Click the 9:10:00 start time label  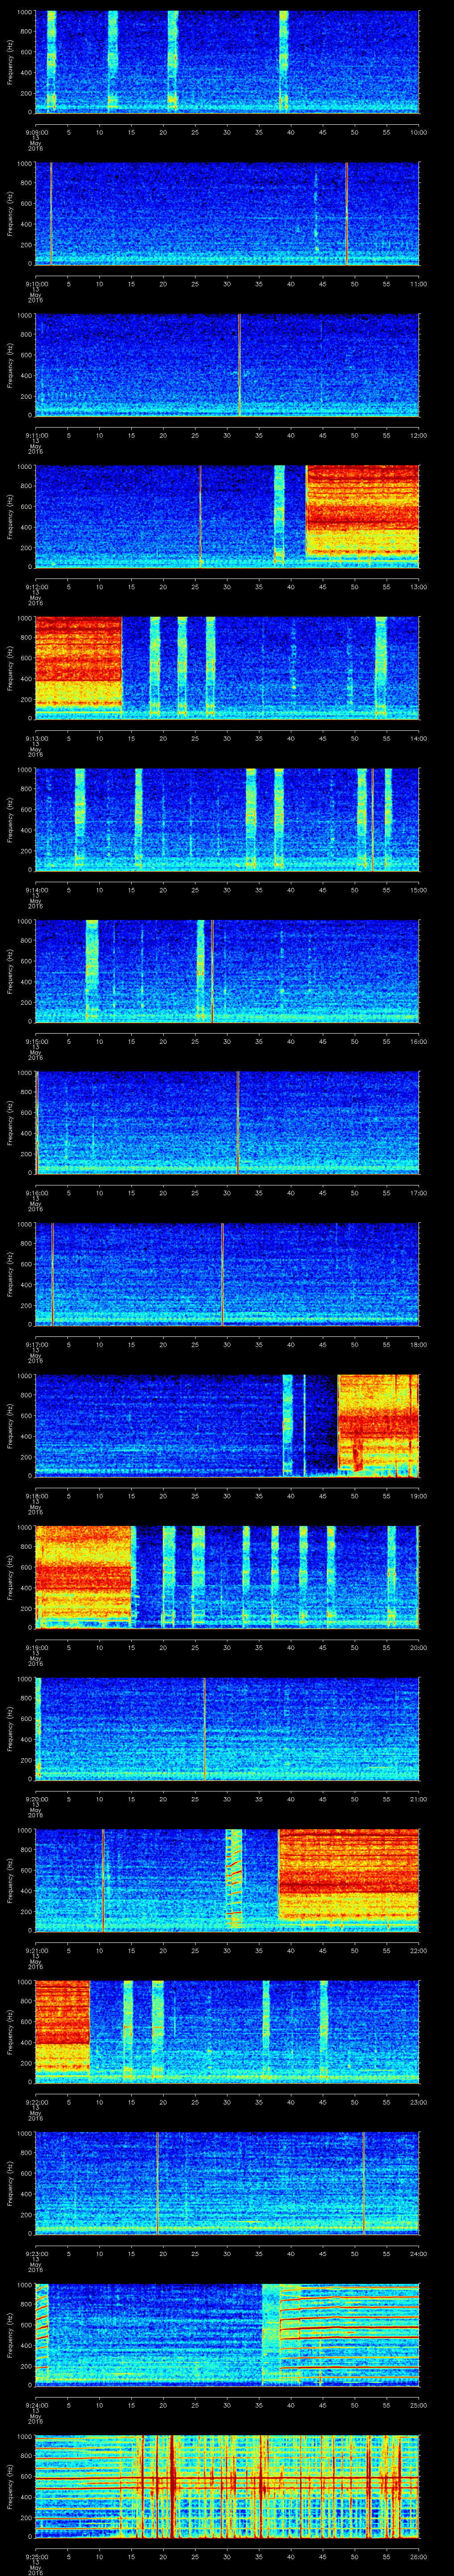click(36, 284)
